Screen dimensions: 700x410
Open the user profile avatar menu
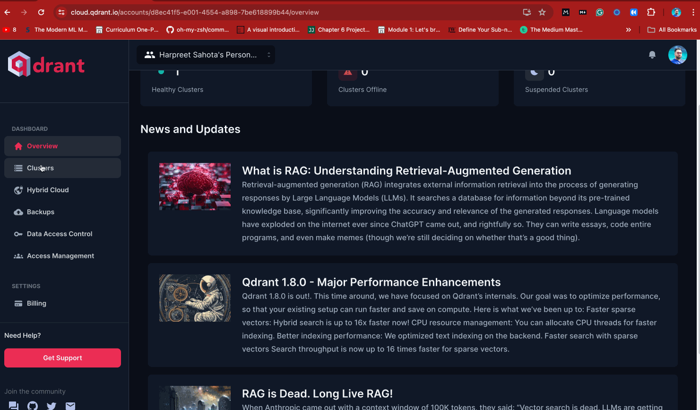click(x=677, y=55)
